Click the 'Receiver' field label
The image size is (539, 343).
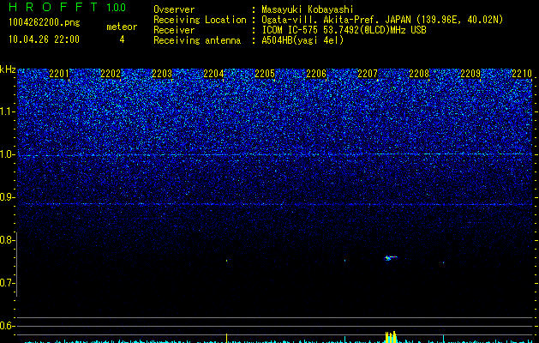click(x=174, y=30)
